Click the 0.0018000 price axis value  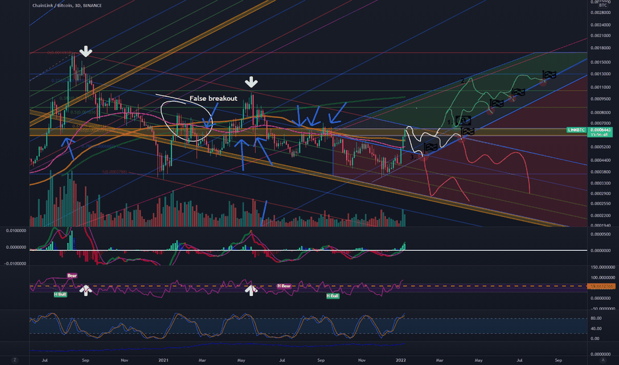[600, 48]
